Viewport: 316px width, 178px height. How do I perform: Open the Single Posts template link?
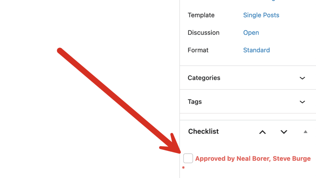coord(261,15)
